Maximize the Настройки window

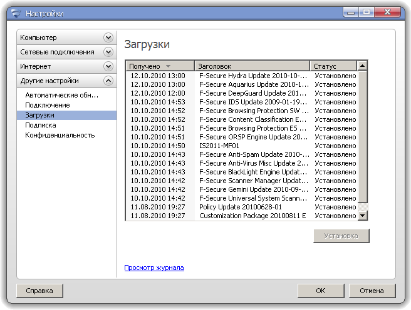[367, 12]
